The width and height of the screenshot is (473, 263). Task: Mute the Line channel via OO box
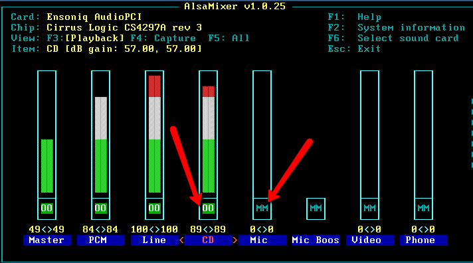click(154, 208)
